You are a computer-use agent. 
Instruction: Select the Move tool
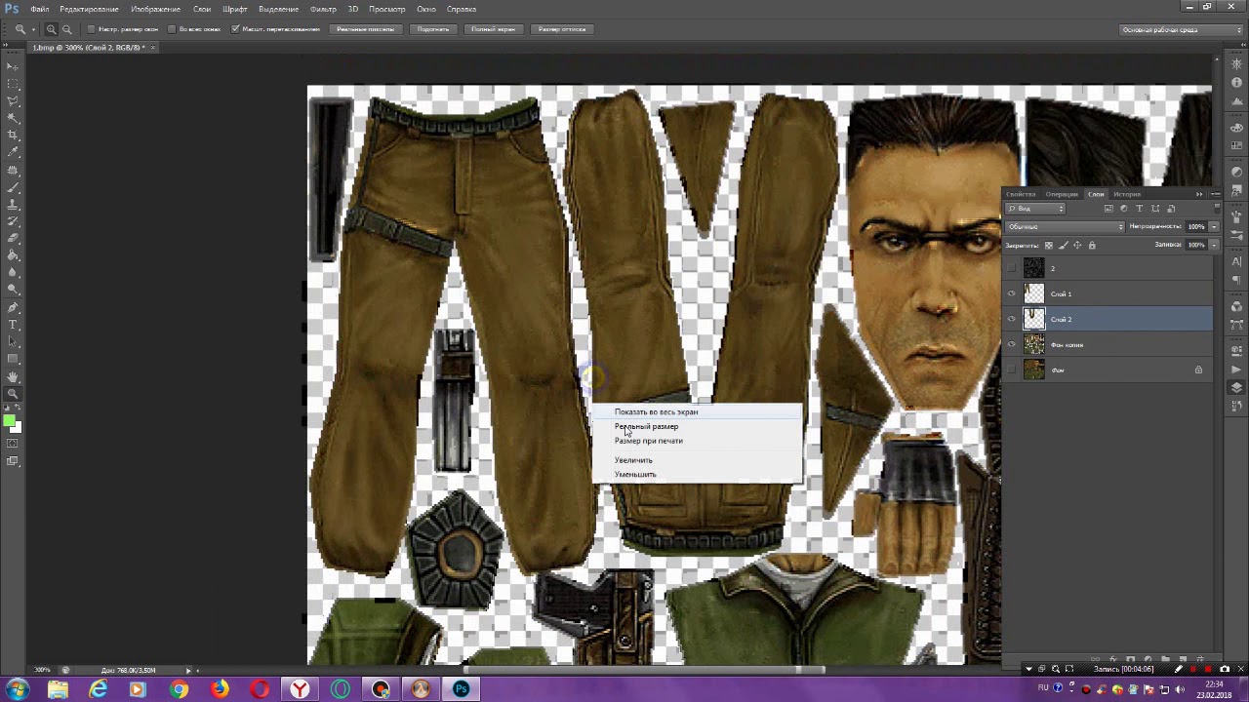coord(13,66)
